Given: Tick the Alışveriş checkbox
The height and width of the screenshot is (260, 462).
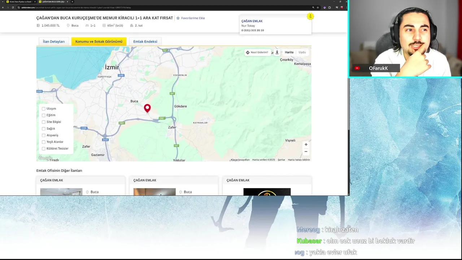Looking at the screenshot, I should (44, 135).
